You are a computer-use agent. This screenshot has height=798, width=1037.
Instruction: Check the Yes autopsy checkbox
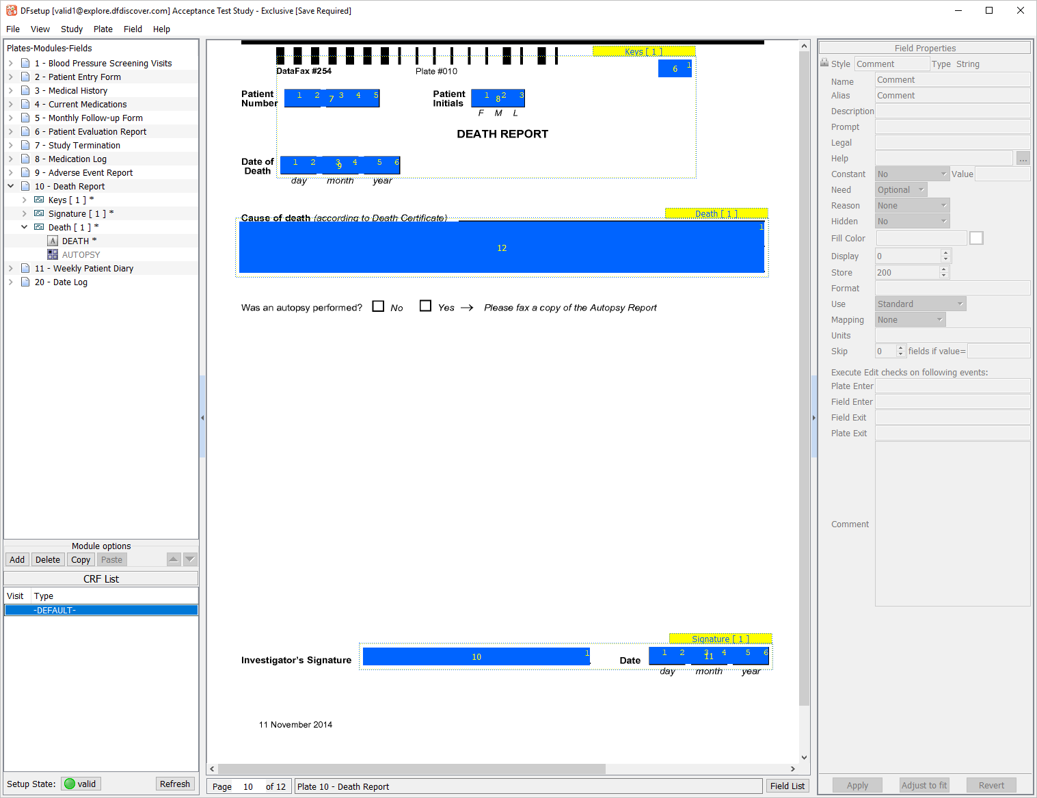click(425, 306)
